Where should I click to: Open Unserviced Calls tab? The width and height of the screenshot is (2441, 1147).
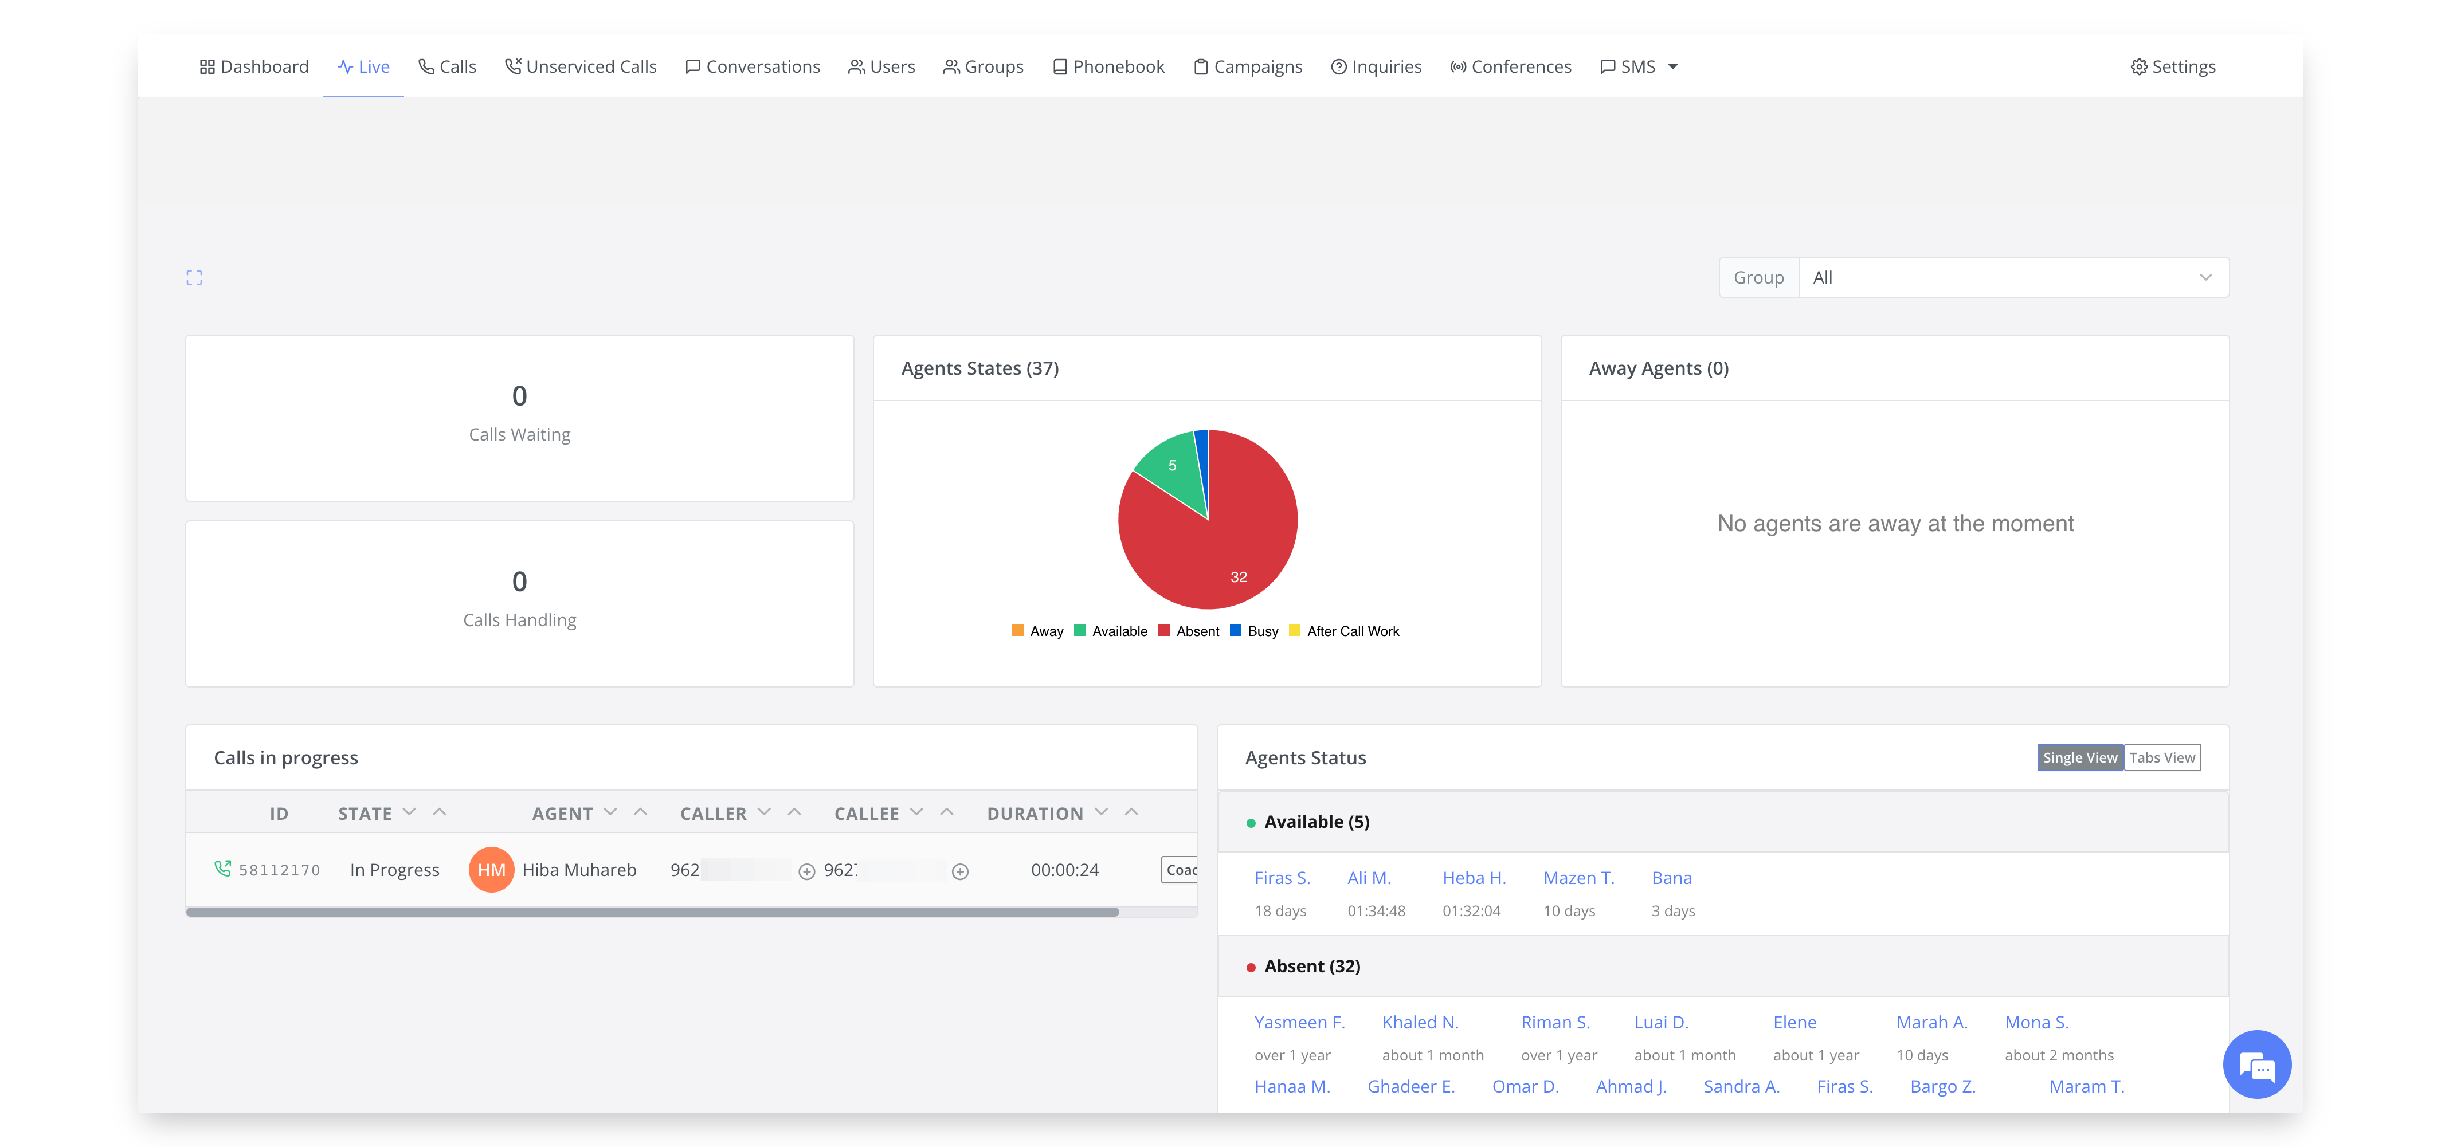click(x=580, y=66)
